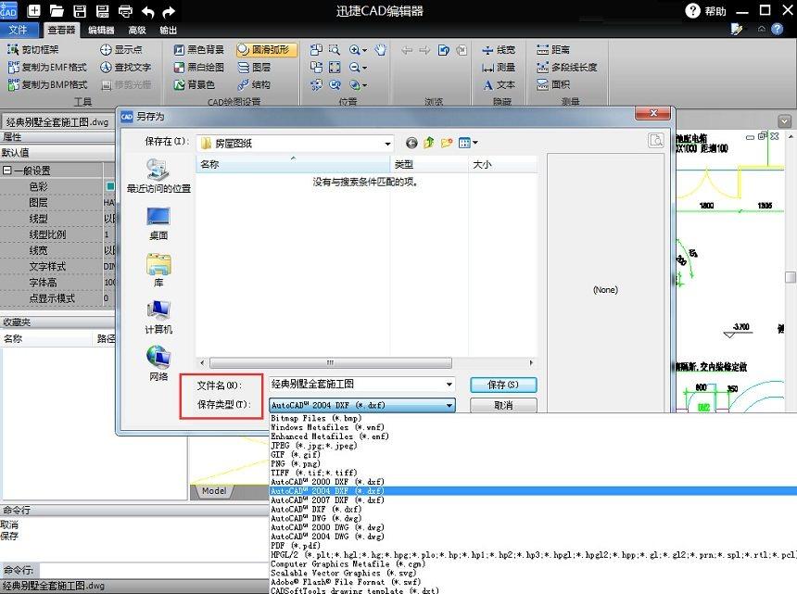797x594 pixels.
Task: Collapse the 保存类型 file type dropdown
Action: (x=449, y=405)
